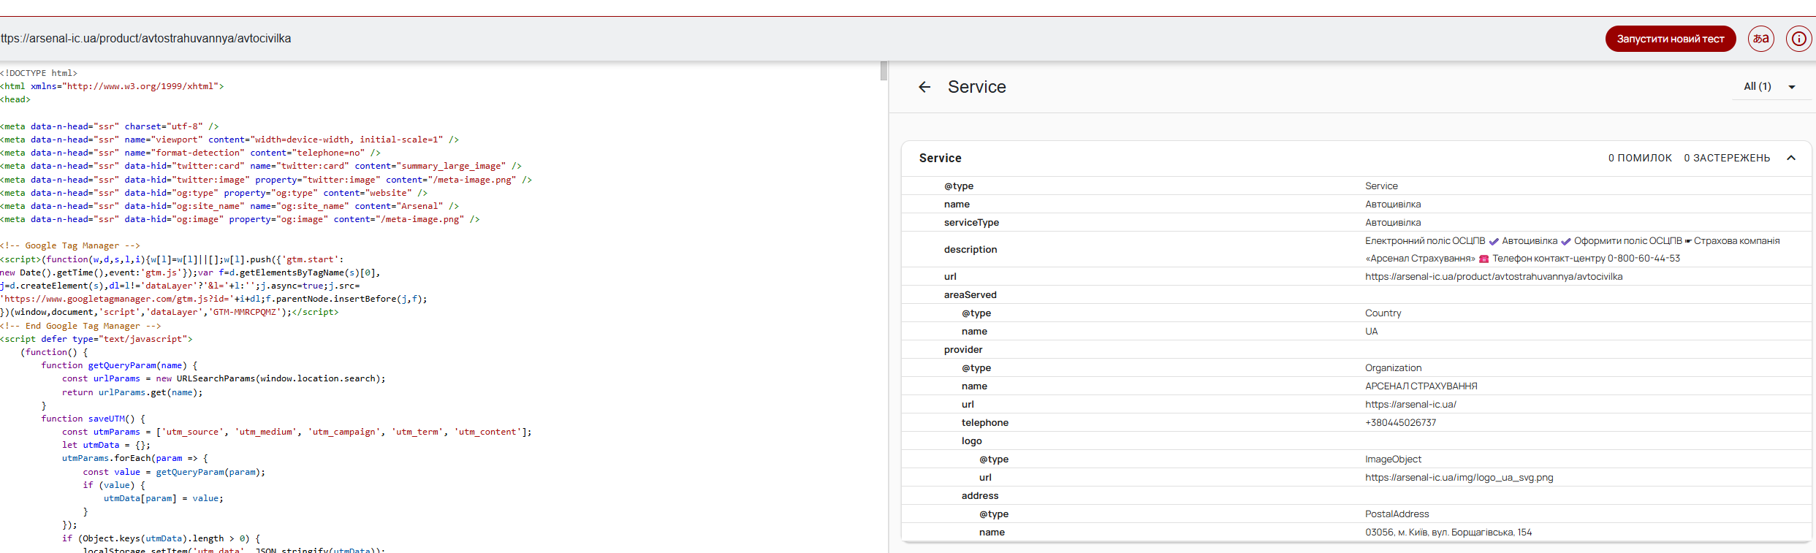Click the logo url 'logo_ua_svg.png' value

(x=1459, y=478)
